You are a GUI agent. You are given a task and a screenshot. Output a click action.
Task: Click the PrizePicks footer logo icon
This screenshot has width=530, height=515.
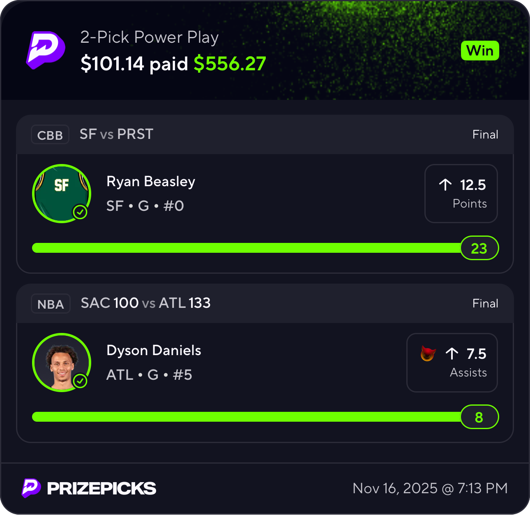(31, 488)
